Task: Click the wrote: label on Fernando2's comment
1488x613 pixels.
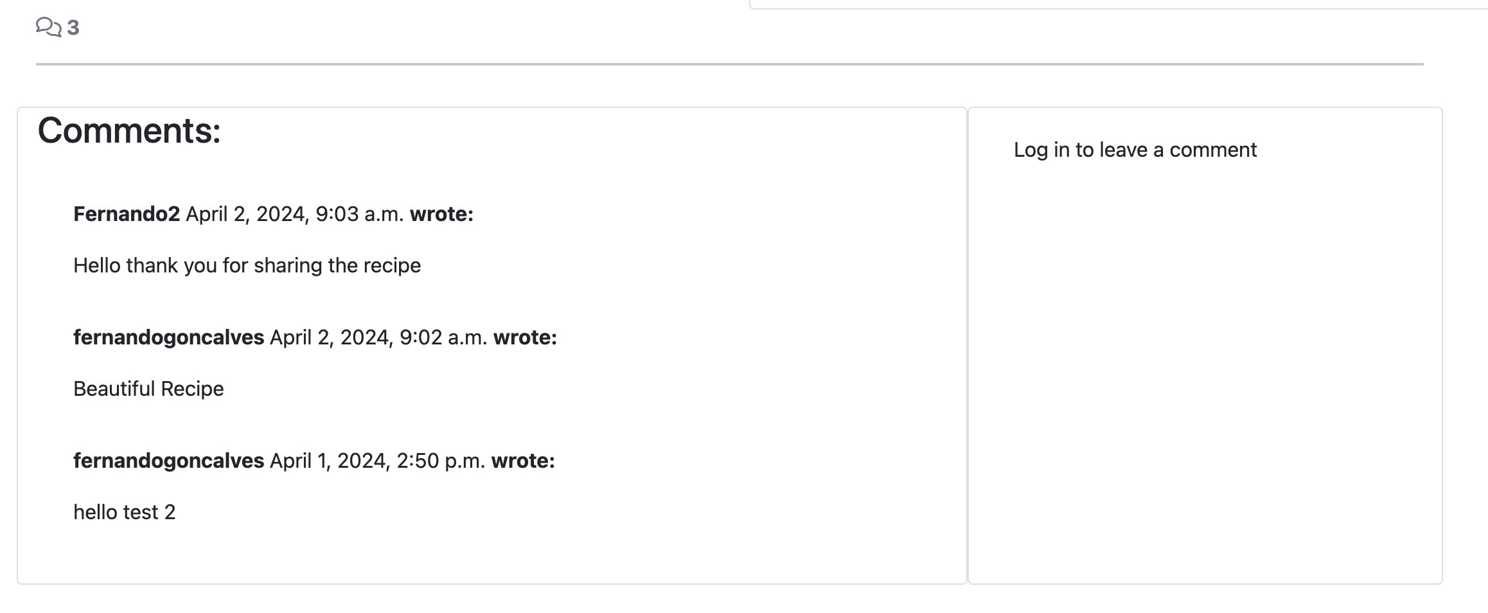Action: pos(443,215)
